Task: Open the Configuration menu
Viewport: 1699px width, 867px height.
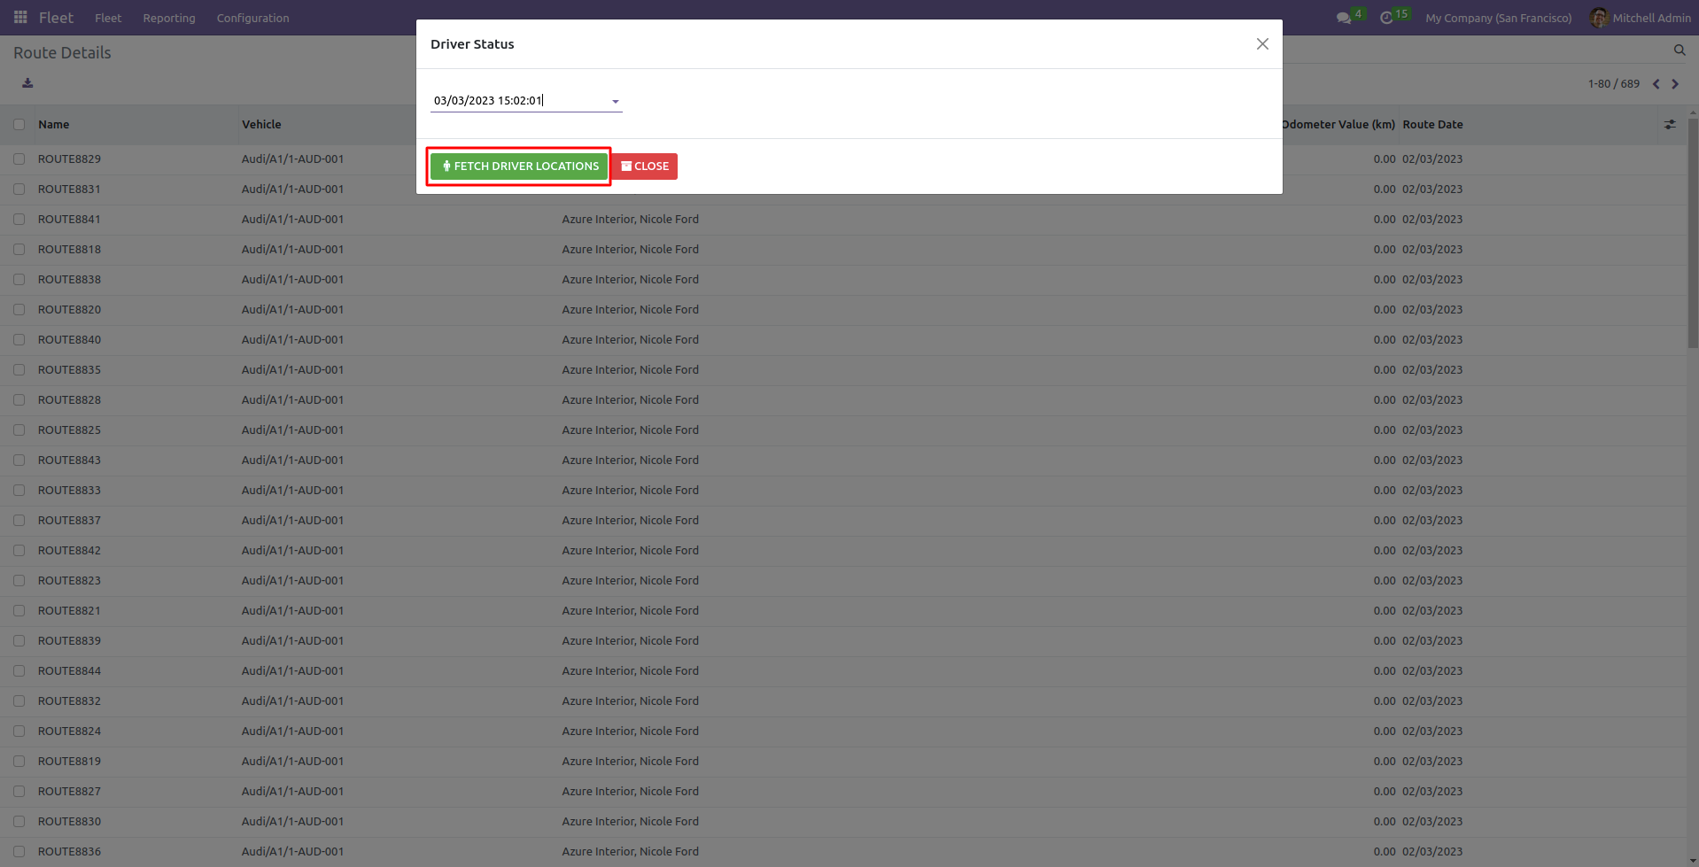Action: [x=252, y=18]
